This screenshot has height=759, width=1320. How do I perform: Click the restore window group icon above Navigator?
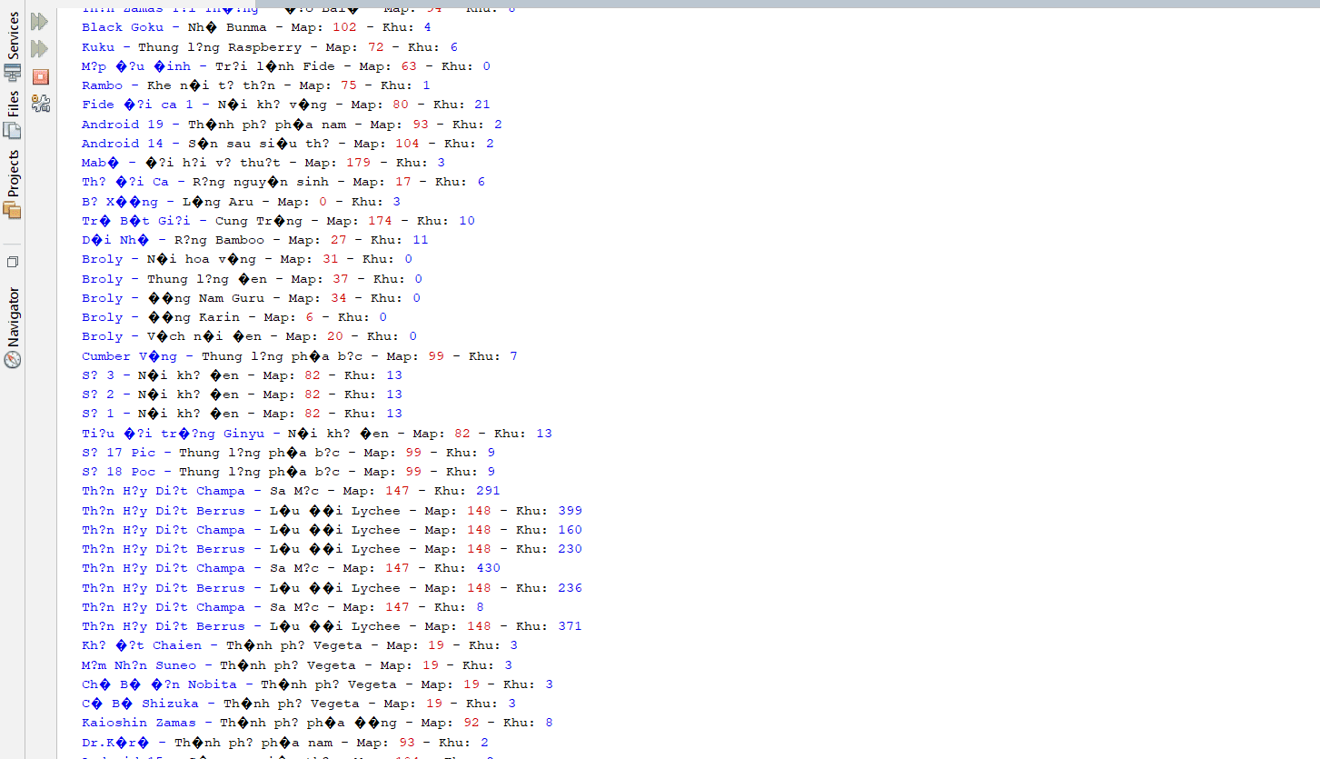pyautogui.click(x=12, y=262)
